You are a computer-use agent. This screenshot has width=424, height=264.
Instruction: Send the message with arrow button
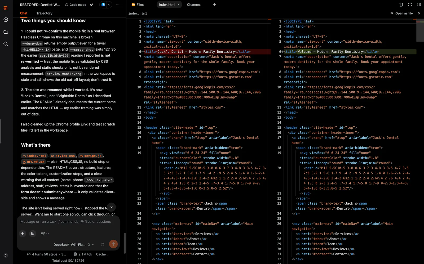tap(113, 244)
